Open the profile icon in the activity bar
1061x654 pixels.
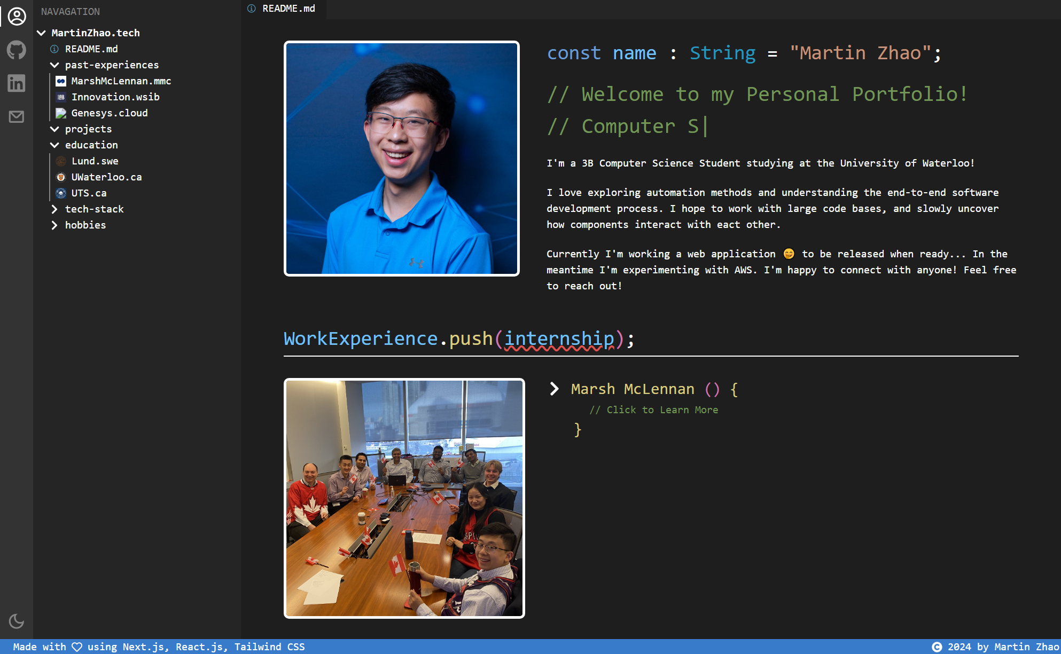coord(17,17)
